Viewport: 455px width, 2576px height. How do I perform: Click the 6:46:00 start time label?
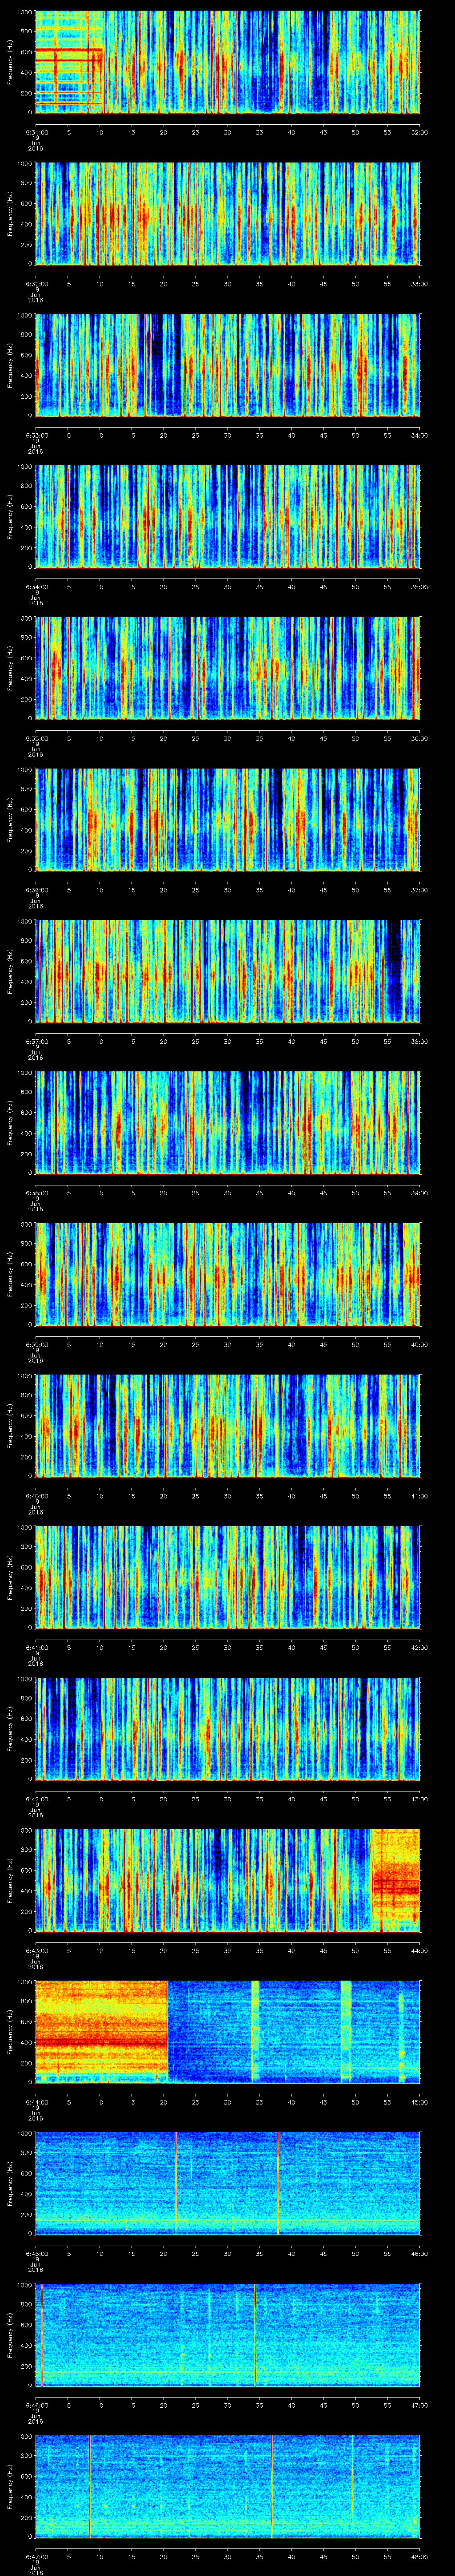36,2405
